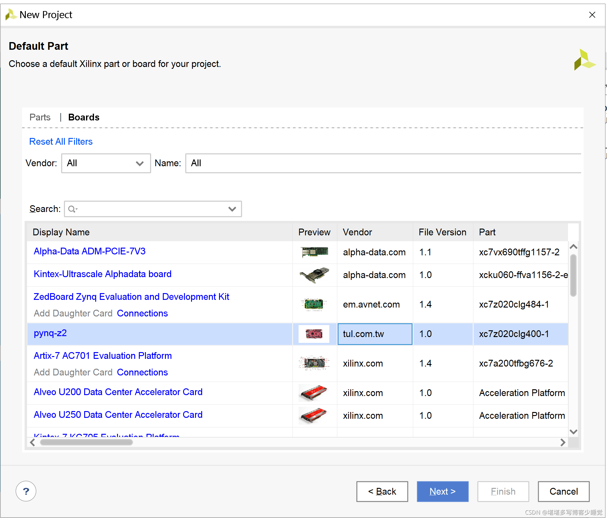Click the horizontal scrollbar right arrow

(563, 442)
